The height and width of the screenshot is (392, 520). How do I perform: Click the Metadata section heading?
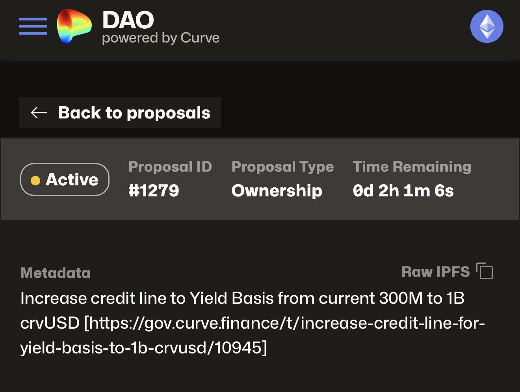click(56, 273)
